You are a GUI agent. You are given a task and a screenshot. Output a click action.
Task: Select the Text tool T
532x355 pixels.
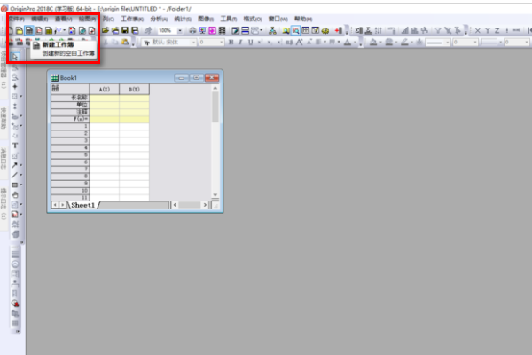[x=14, y=146]
